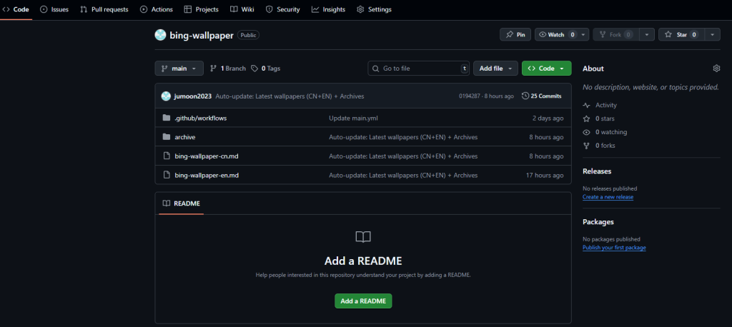Expand the green Code dropdown
Image resolution: width=732 pixels, height=327 pixels.
(546, 69)
